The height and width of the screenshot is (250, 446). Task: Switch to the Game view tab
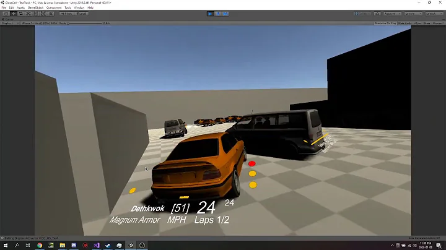click(8, 19)
